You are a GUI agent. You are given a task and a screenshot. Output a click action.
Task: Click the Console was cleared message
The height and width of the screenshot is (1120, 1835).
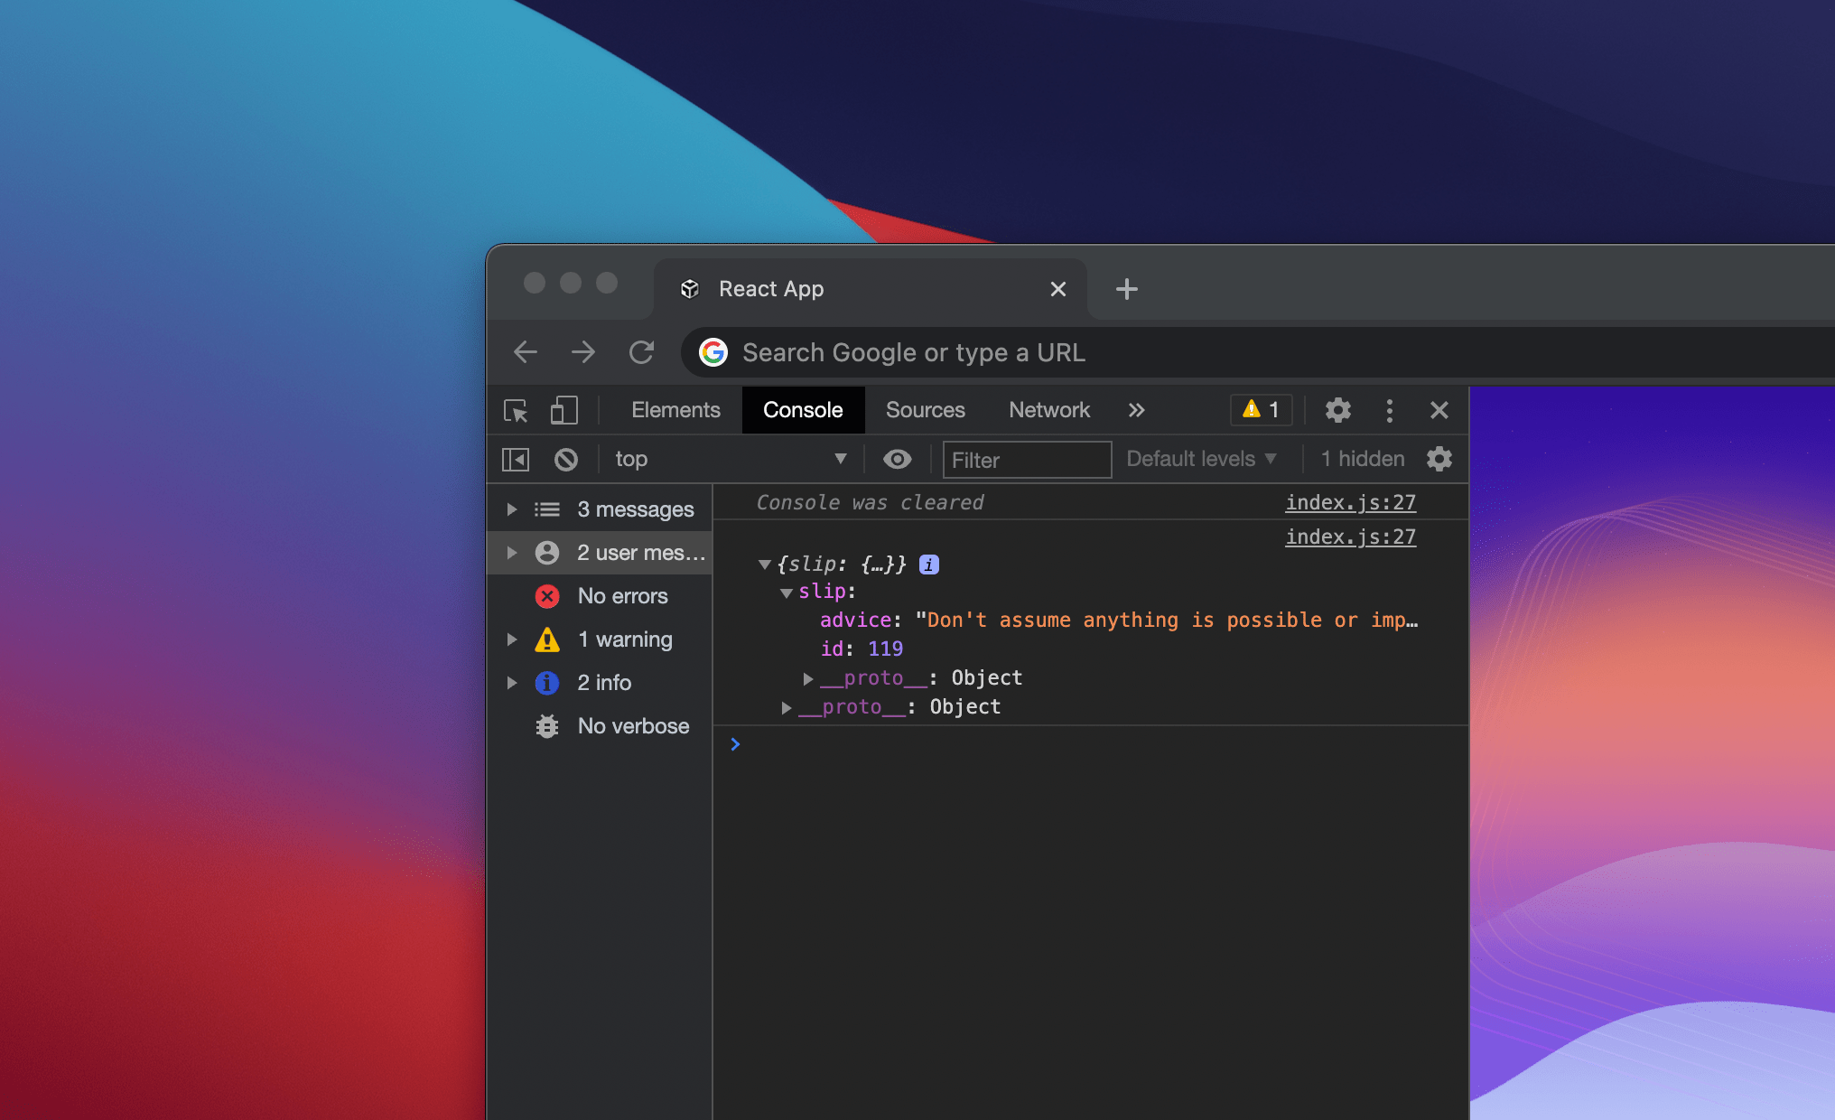point(870,502)
